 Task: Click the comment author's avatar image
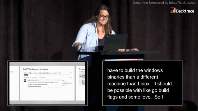[x=25, y=81]
